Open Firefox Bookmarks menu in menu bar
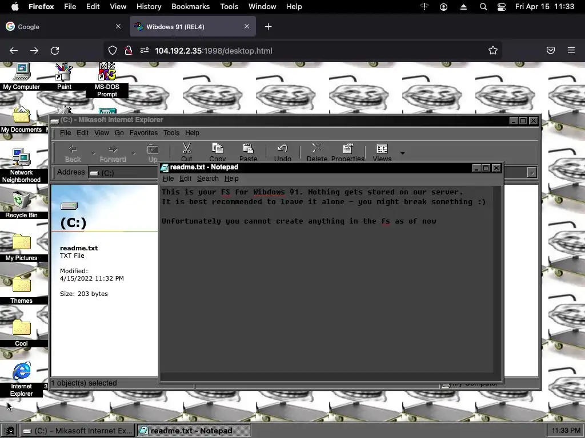 point(191,7)
